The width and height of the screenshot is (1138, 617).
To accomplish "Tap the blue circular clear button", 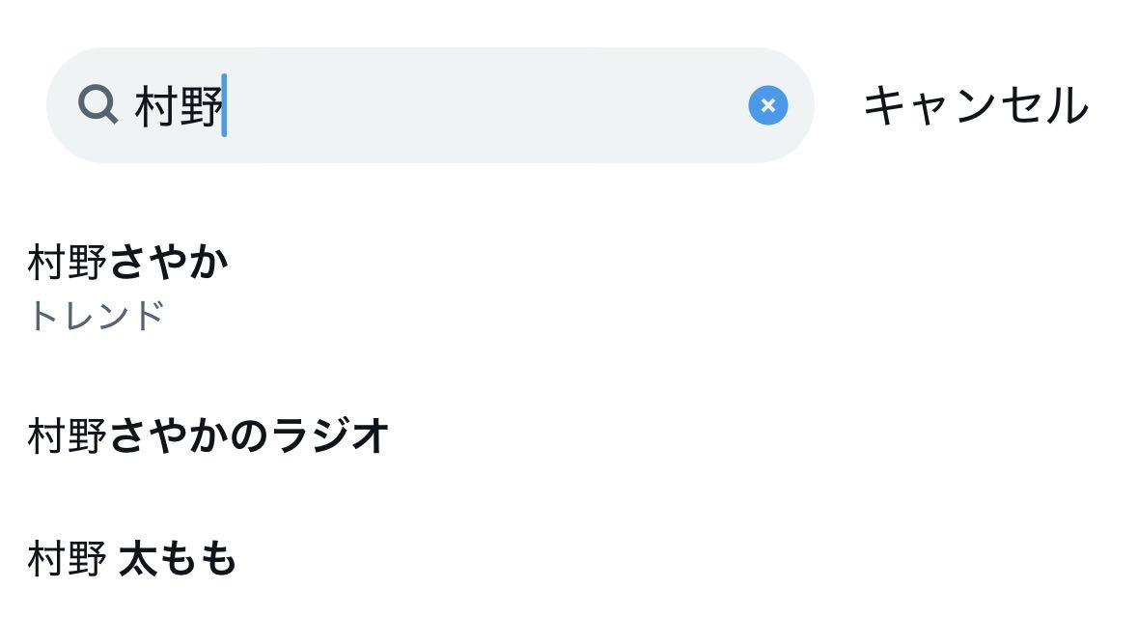I will coord(767,105).
